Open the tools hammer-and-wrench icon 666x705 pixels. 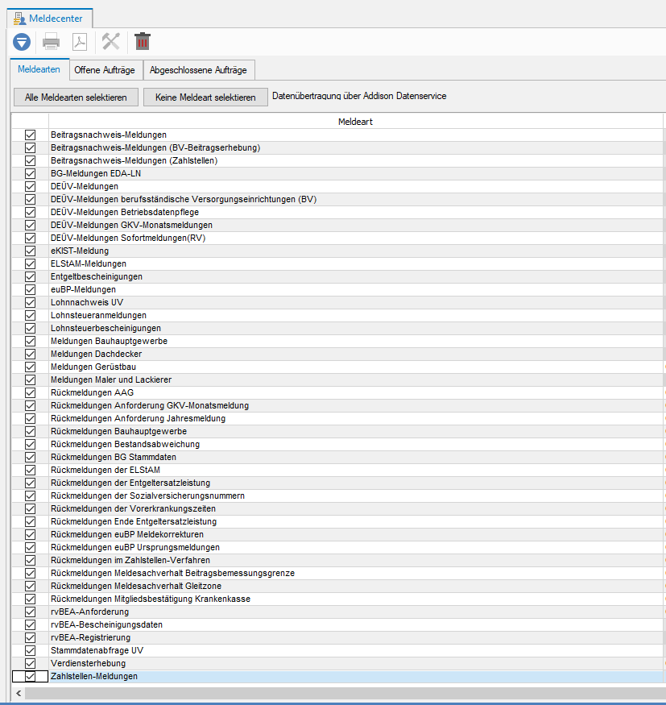click(111, 41)
